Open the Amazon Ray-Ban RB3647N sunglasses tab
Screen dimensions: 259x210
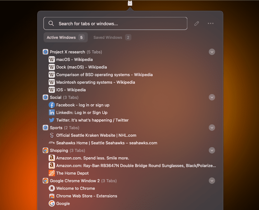(x=136, y=165)
